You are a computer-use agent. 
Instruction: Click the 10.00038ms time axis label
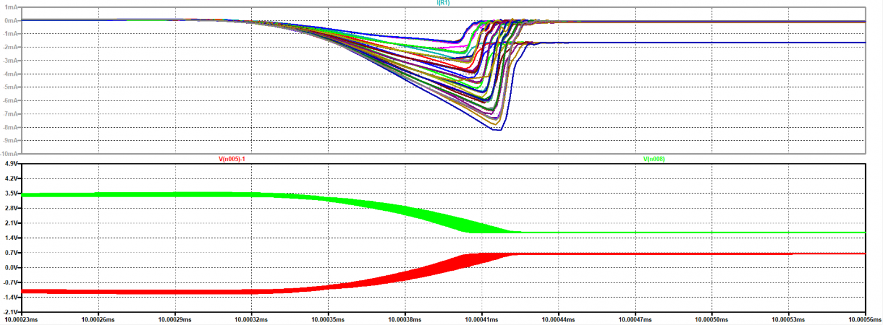click(405, 319)
